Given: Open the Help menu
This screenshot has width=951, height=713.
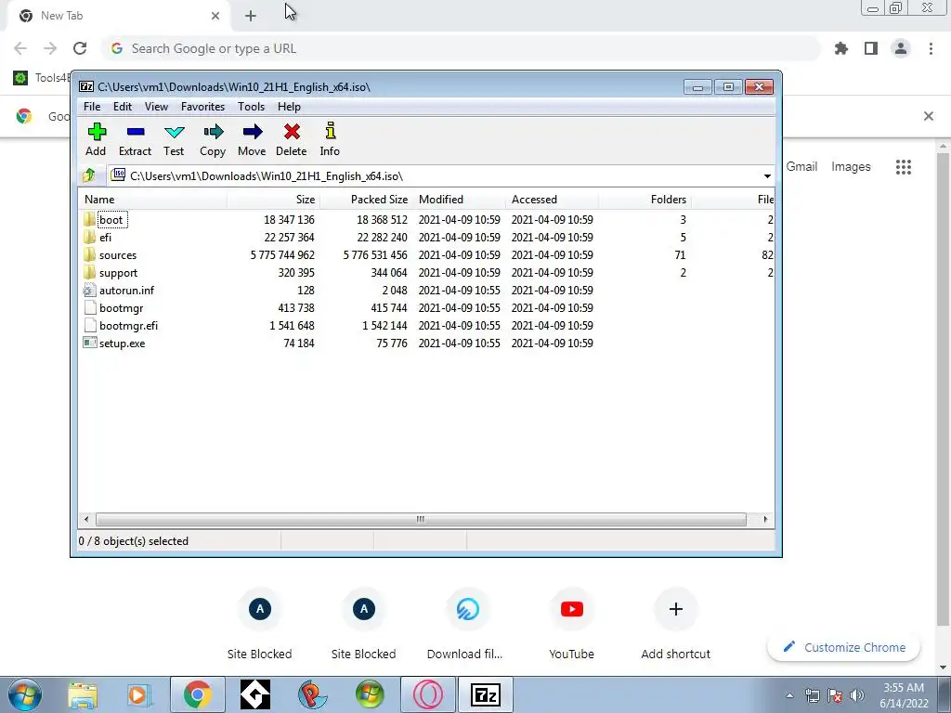Looking at the screenshot, I should click(x=290, y=107).
